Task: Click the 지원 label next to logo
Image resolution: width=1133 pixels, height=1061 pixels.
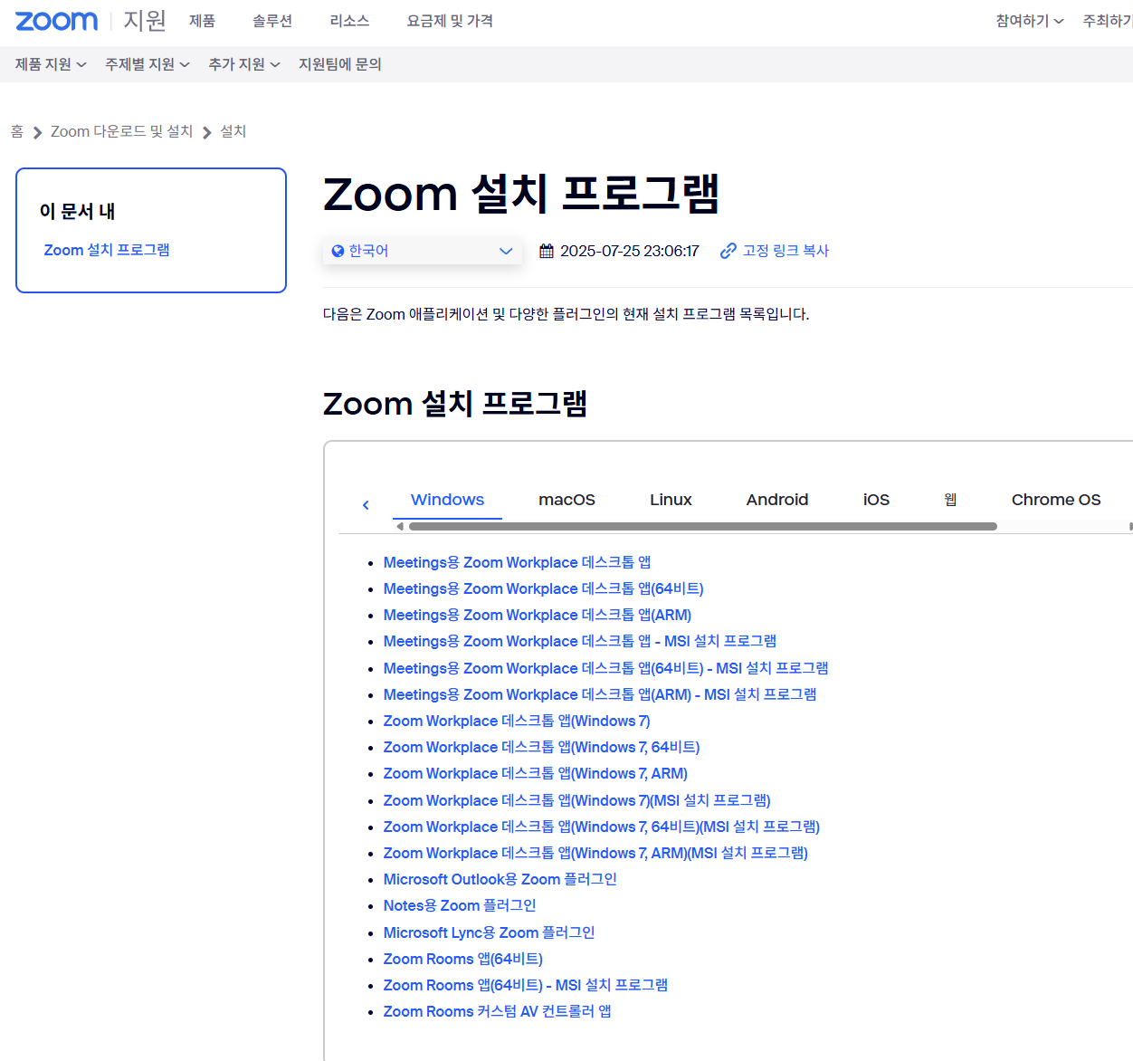Action: point(145,21)
